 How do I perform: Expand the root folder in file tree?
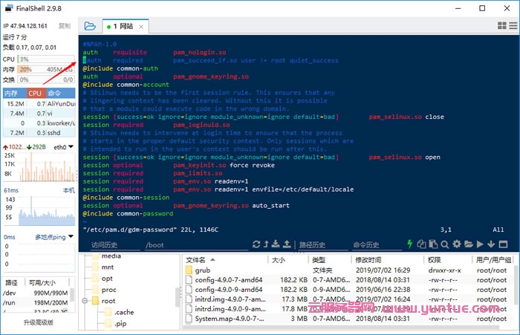(86, 301)
